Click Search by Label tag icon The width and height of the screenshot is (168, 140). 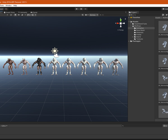pyautogui.click(x=167, y=15)
